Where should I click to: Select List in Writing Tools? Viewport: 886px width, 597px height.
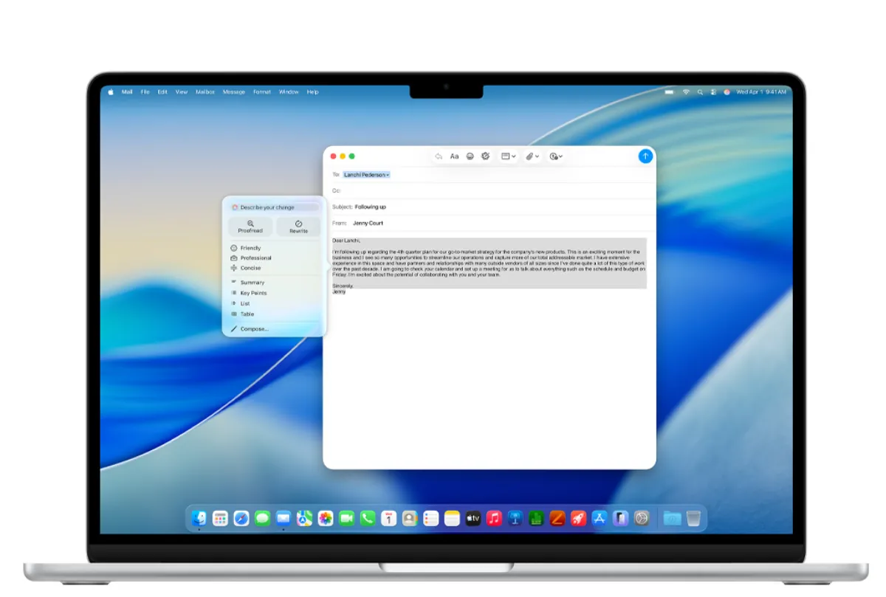(240, 303)
